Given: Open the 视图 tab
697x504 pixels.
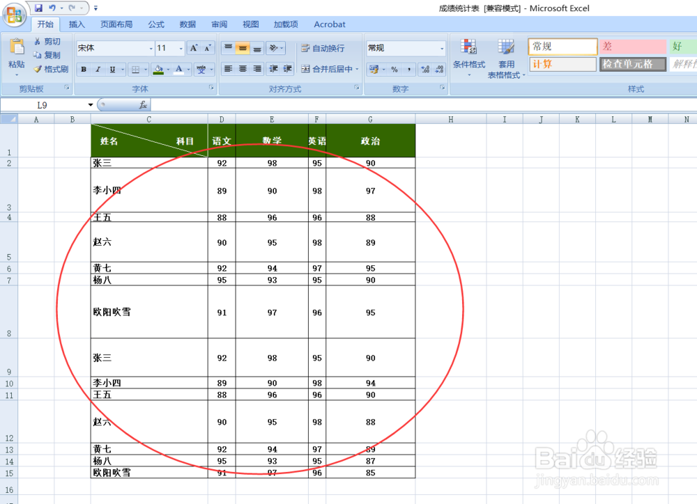Looking at the screenshot, I should (x=251, y=24).
